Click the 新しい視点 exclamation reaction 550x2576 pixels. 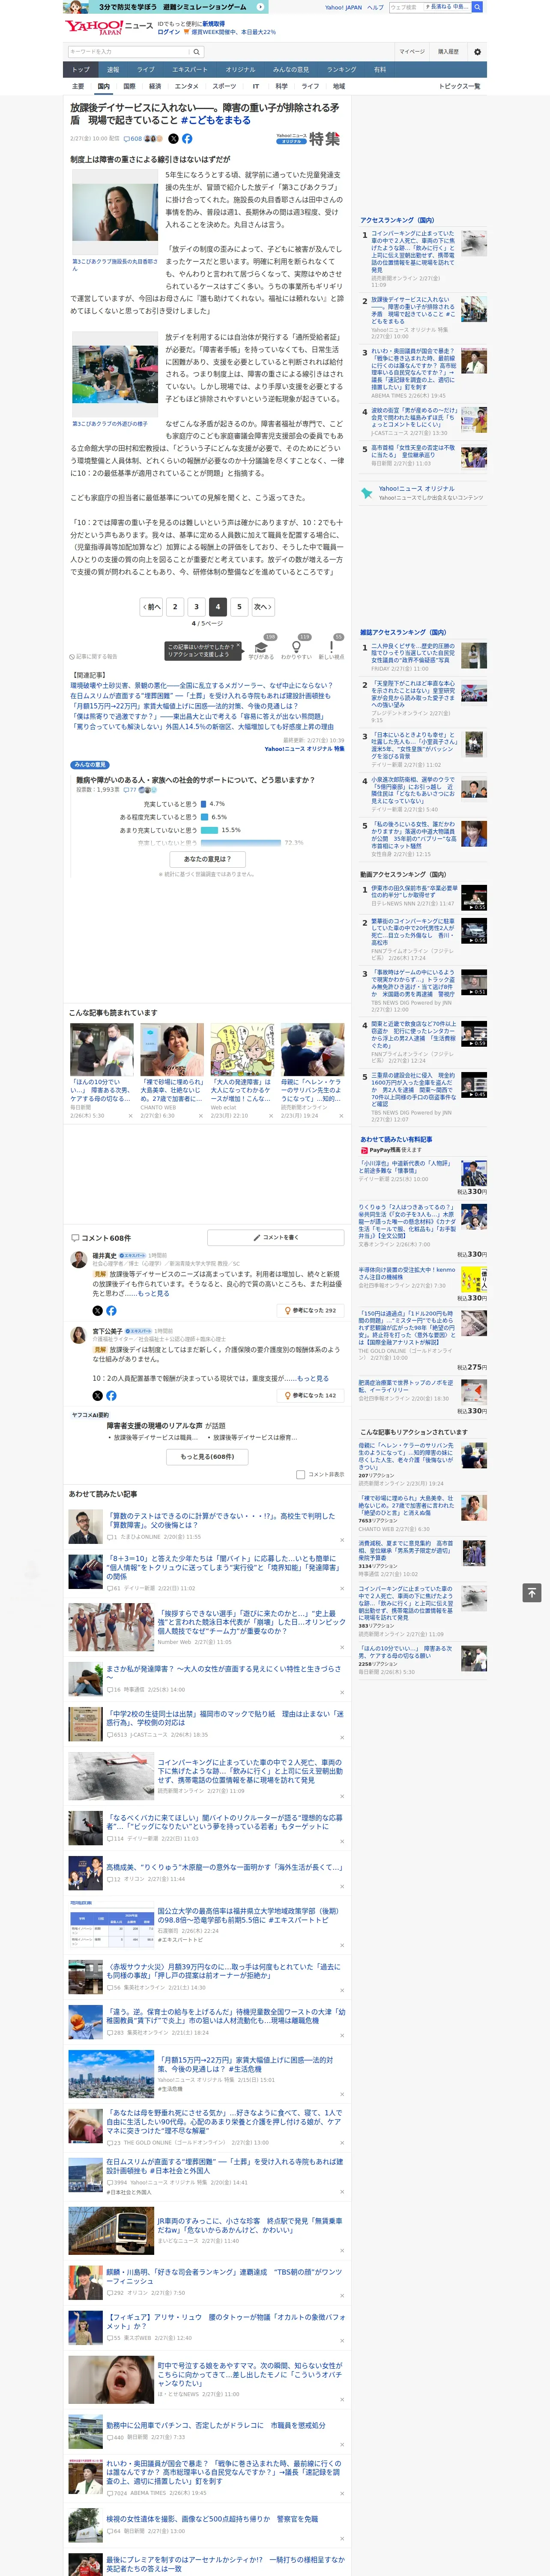[332, 648]
